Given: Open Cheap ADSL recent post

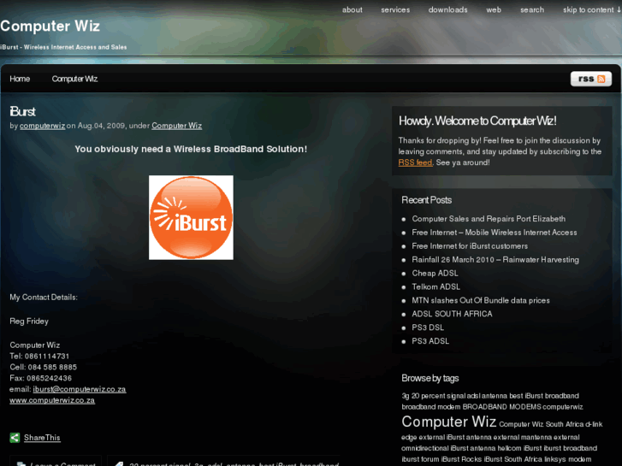Looking at the screenshot, I should [435, 274].
